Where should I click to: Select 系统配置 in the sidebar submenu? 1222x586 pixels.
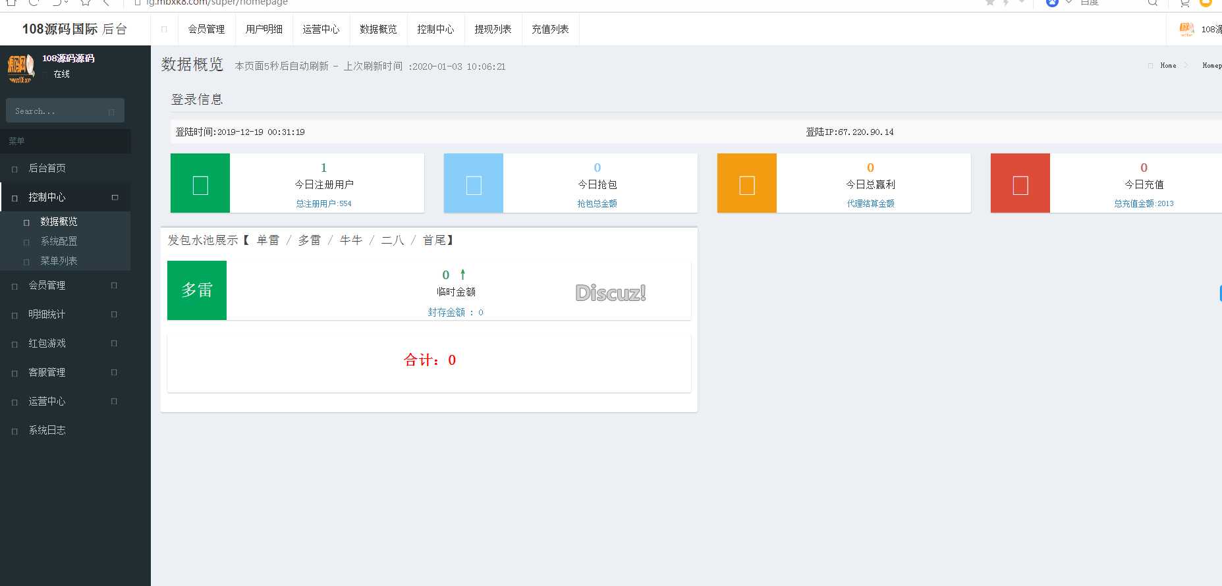tap(59, 241)
